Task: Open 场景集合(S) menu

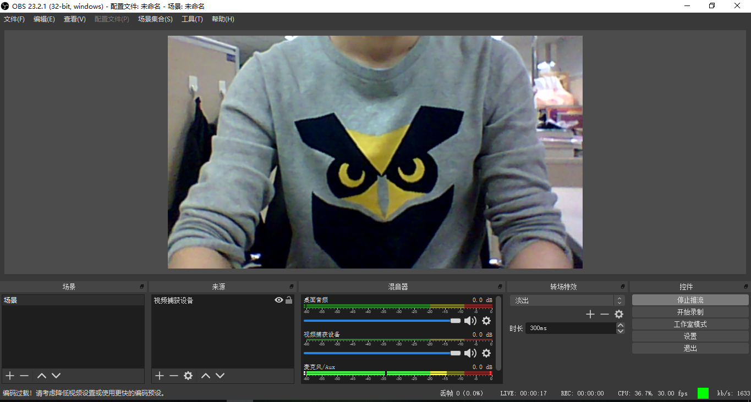Action: pos(155,19)
